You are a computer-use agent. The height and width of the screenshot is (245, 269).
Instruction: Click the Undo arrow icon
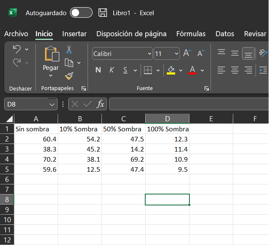pos(17,49)
